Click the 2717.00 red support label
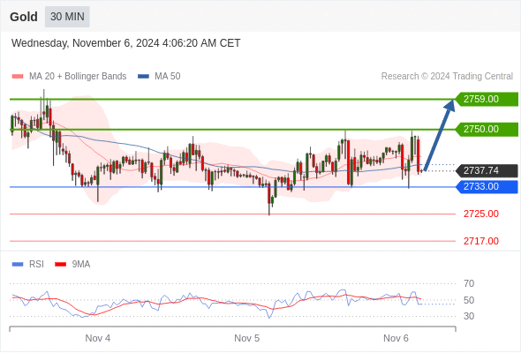 480,241
